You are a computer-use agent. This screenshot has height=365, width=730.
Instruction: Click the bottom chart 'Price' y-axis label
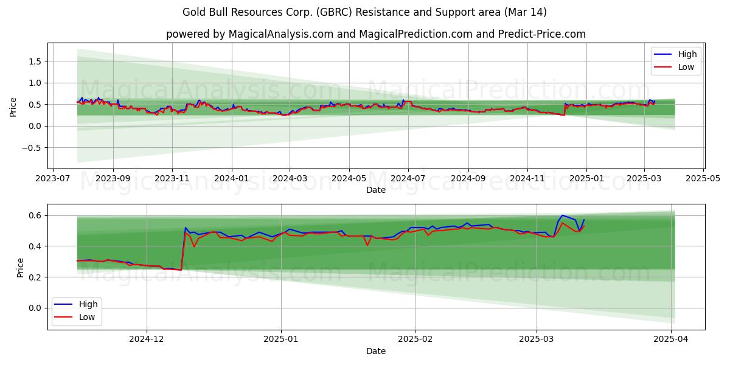click(21, 267)
